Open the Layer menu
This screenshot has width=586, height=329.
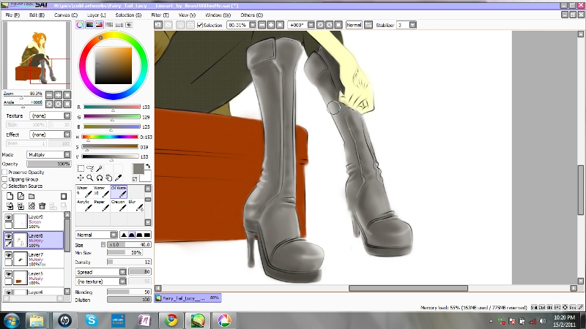[97, 15]
